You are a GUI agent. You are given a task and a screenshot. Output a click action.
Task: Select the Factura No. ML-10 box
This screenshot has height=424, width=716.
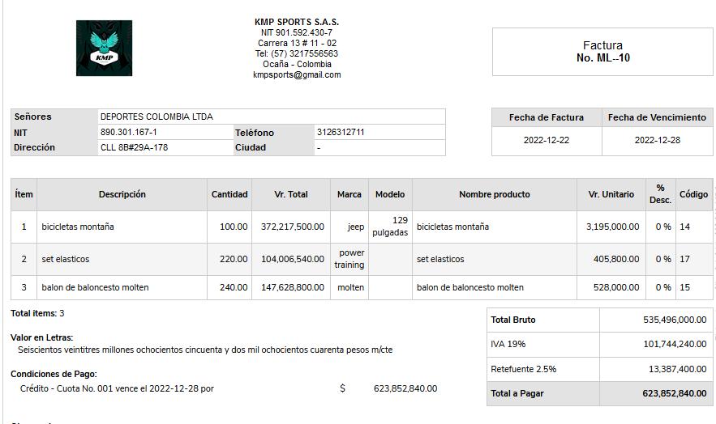pyautogui.click(x=602, y=52)
